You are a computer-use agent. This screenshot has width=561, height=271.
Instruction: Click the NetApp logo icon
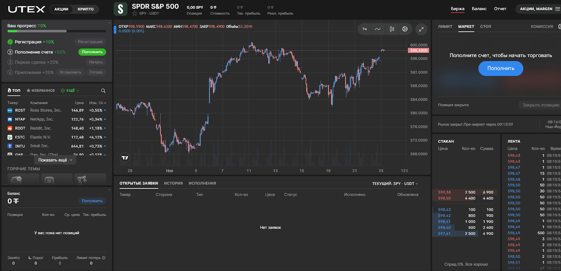coord(10,119)
